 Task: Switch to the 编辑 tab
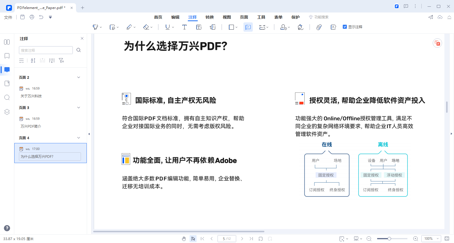tap(175, 17)
